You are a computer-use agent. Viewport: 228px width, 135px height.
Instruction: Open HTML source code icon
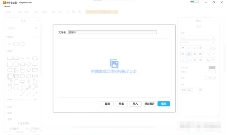[x=213, y=60]
